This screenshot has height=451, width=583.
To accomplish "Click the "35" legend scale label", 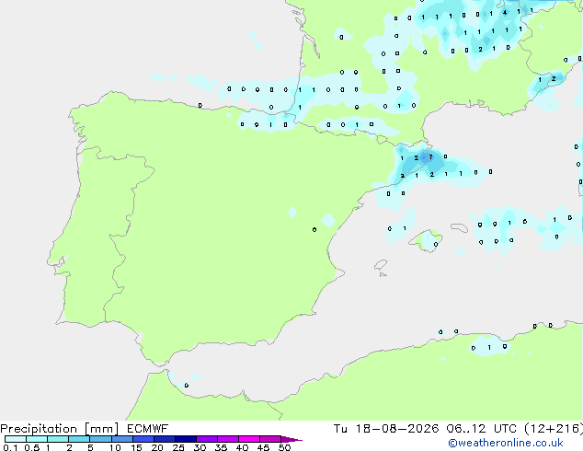I will point(221,447).
